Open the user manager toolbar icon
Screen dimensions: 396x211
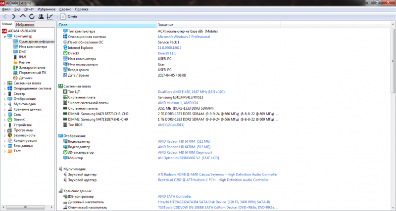tap(41, 16)
